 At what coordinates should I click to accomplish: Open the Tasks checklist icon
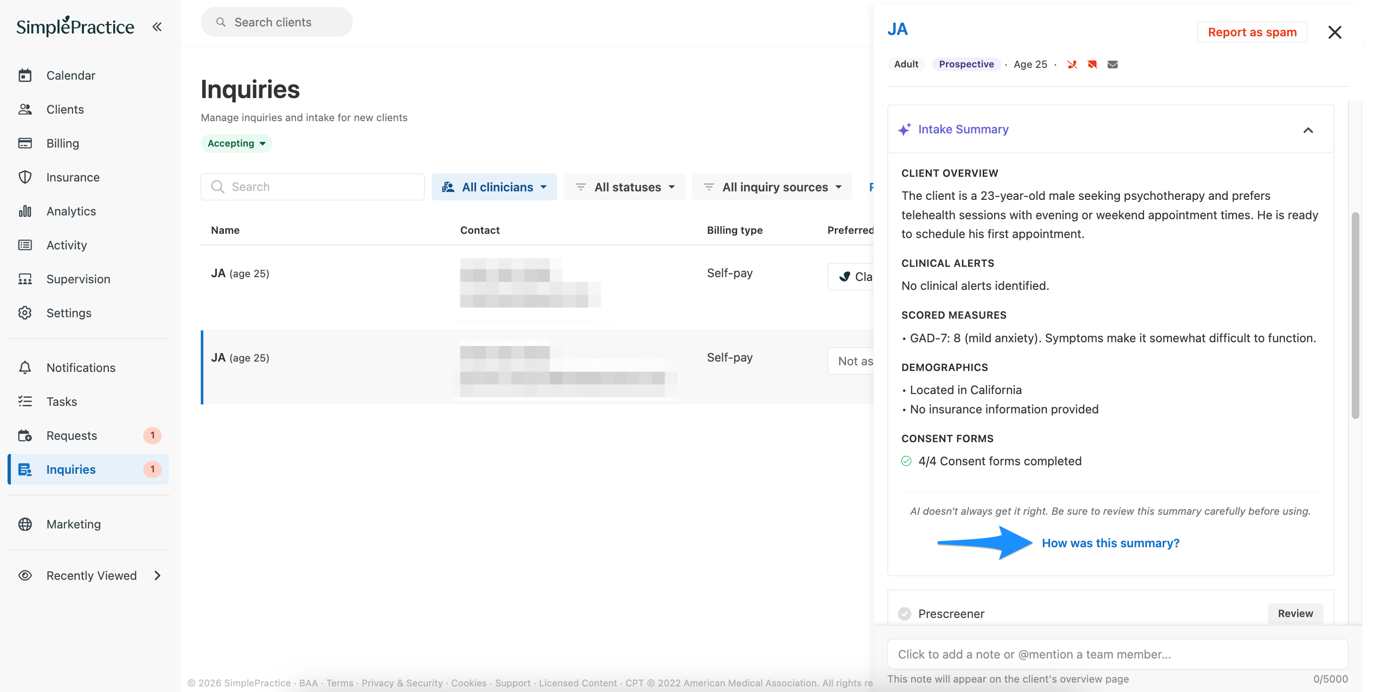[25, 402]
